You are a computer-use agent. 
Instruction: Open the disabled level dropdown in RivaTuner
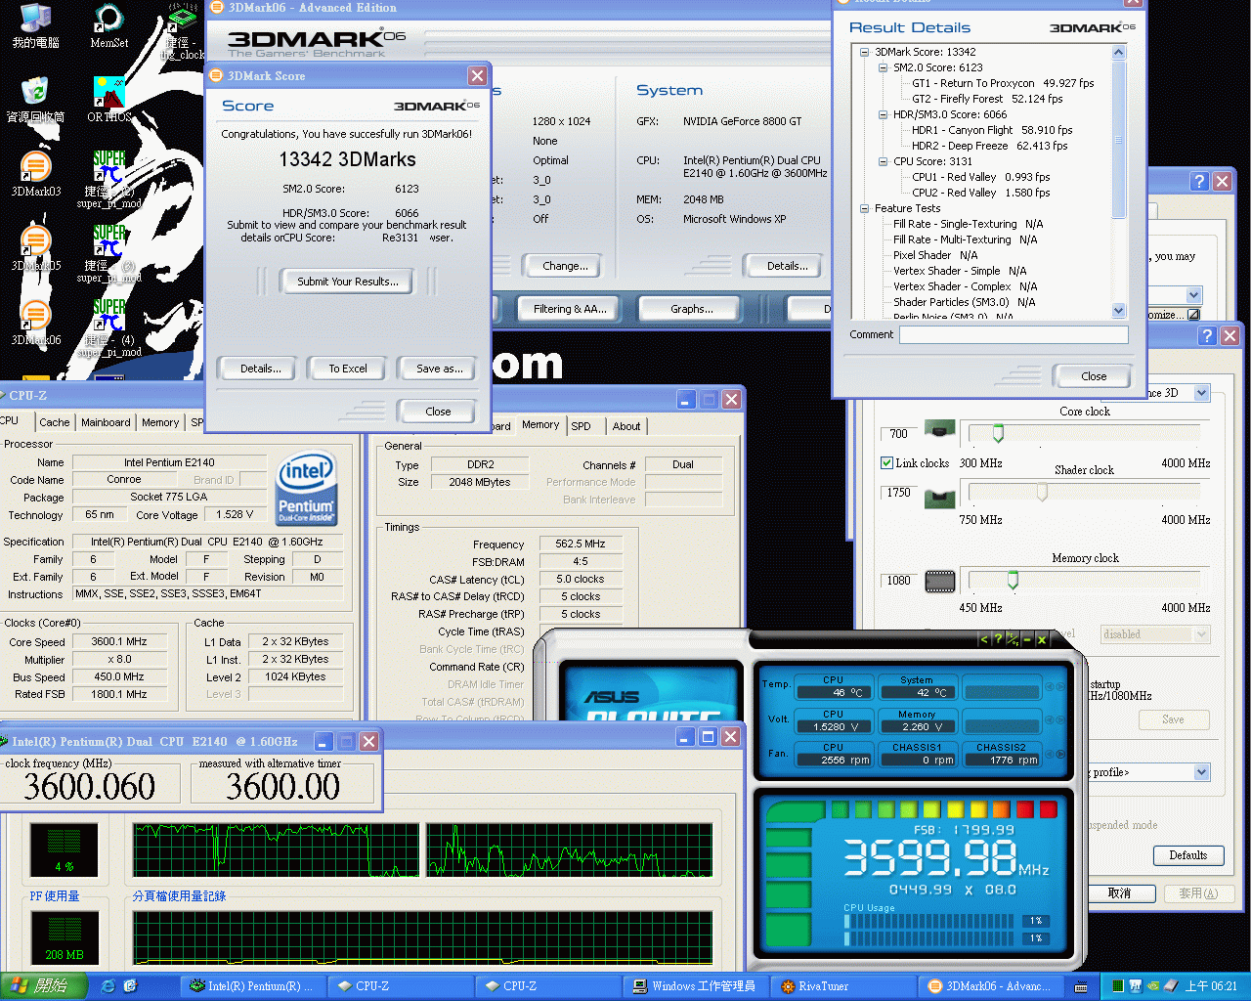1202,634
